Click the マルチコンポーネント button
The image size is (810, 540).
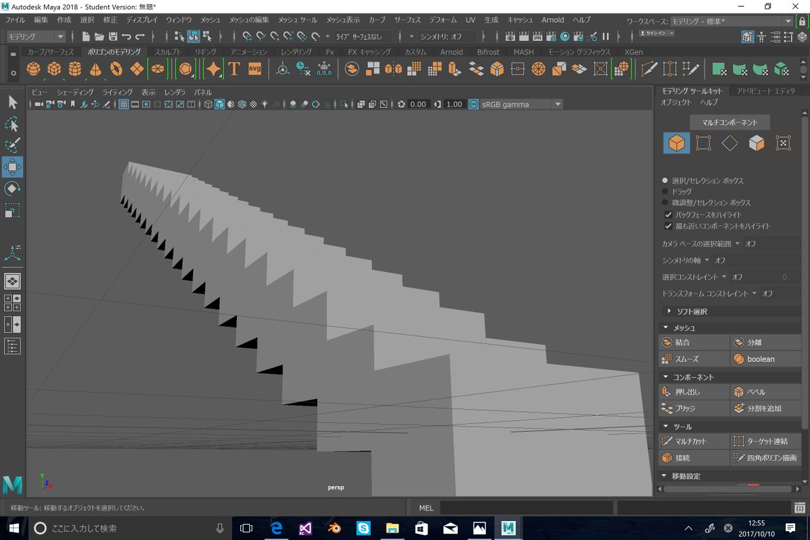tap(730, 122)
